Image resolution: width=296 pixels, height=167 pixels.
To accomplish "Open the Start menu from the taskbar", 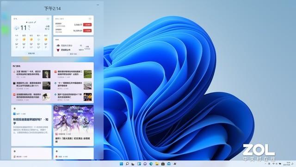I will [121, 164].
